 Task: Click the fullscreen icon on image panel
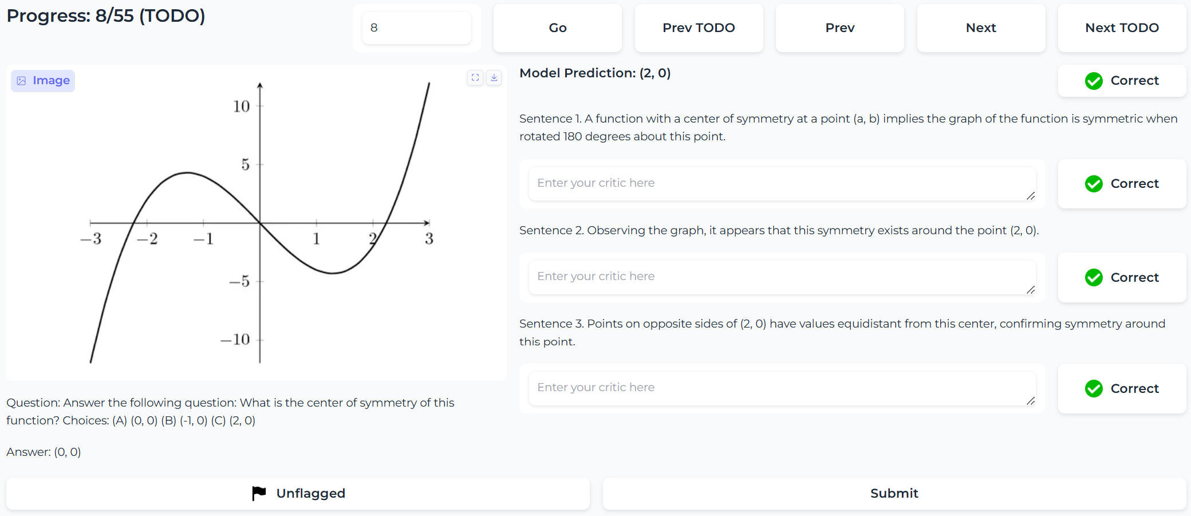point(475,77)
